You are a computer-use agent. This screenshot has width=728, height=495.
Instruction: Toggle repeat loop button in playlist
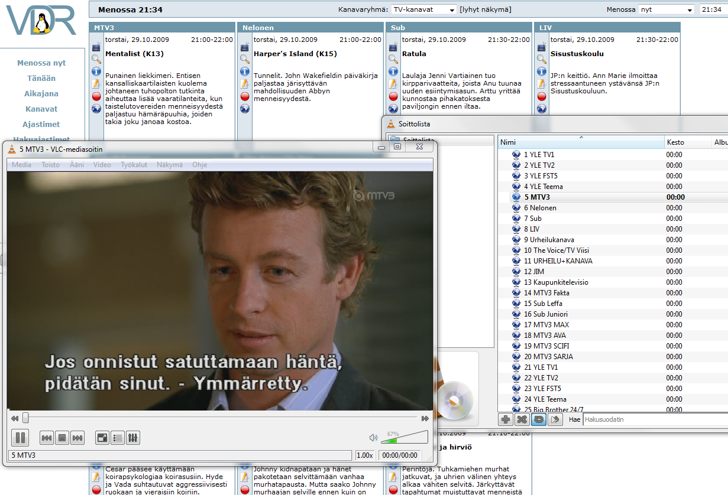tap(538, 419)
